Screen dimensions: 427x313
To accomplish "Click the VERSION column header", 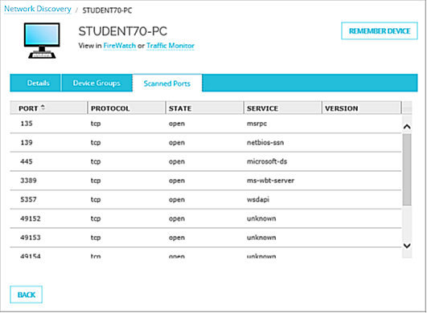I will coord(362,108).
